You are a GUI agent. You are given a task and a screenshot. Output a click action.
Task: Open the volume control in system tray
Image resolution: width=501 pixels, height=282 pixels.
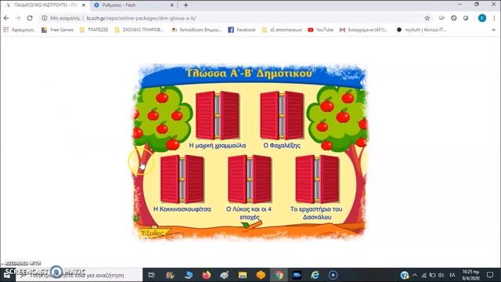pyautogui.click(x=441, y=275)
